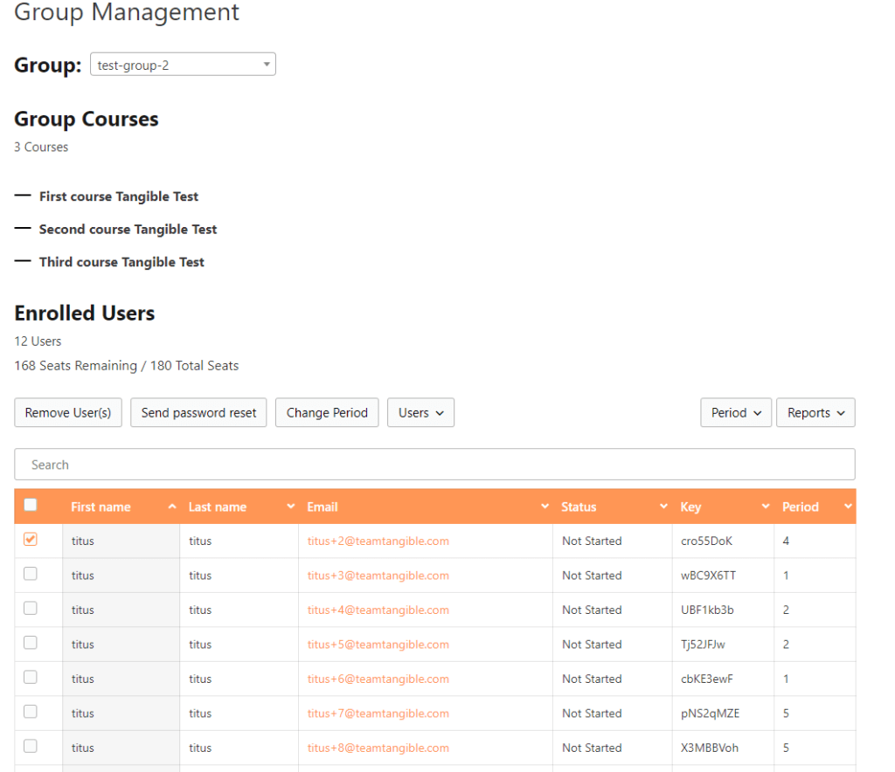Sort the table by Last name column arrow
The image size is (895, 772).
click(x=289, y=507)
